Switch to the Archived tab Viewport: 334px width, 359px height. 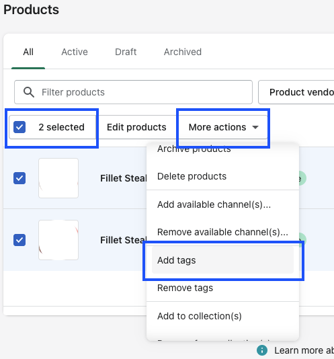[x=183, y=52]
